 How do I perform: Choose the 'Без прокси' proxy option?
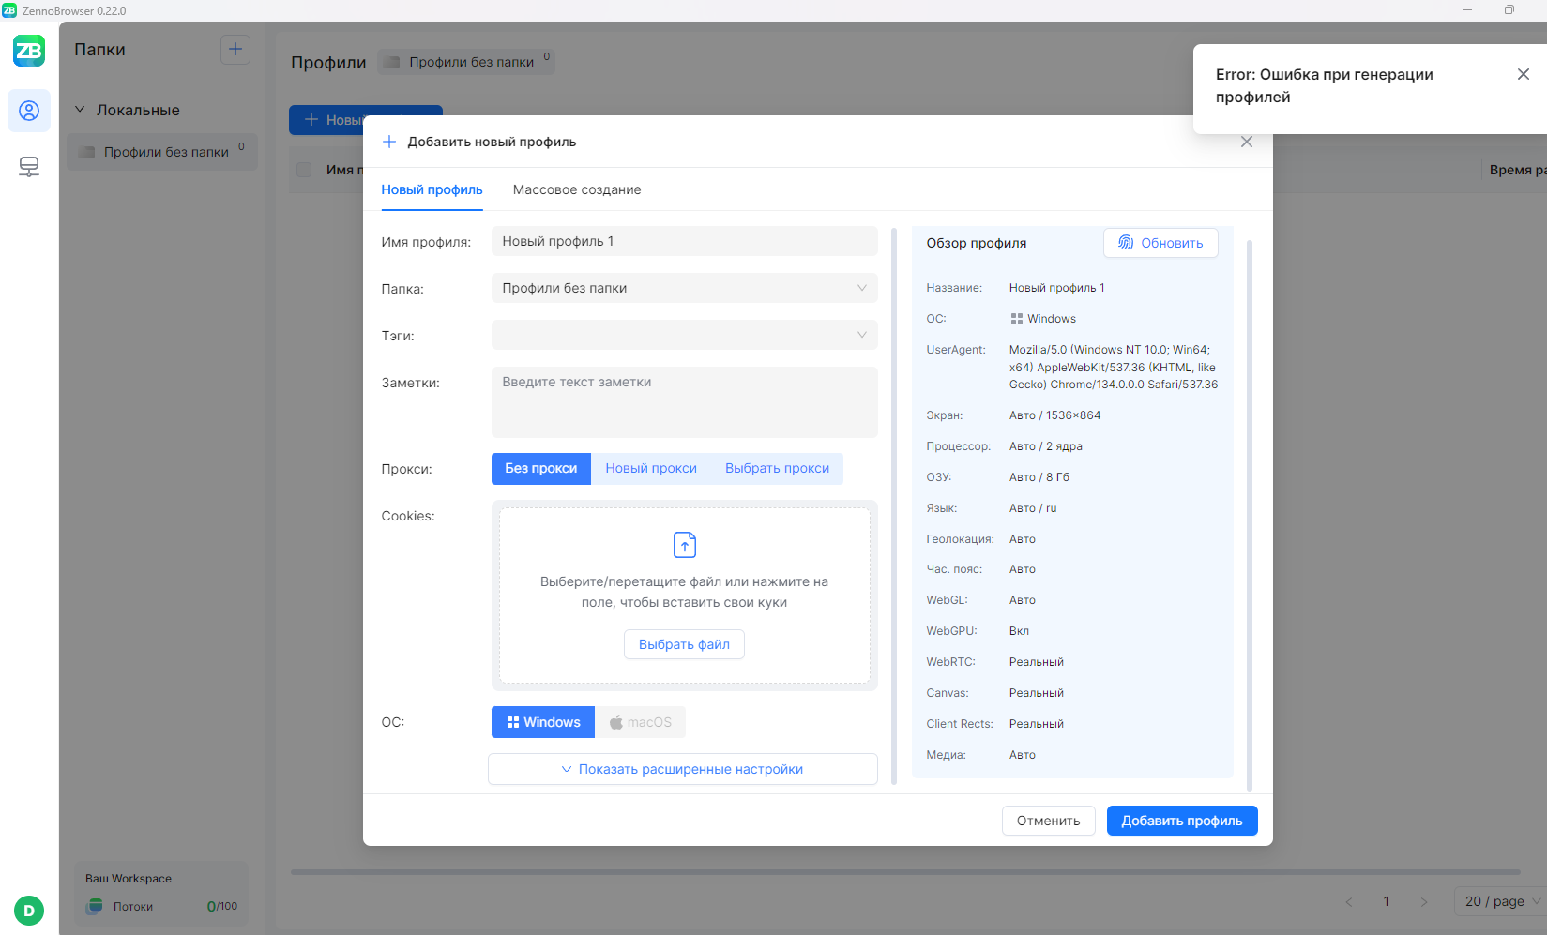point(541,469)
